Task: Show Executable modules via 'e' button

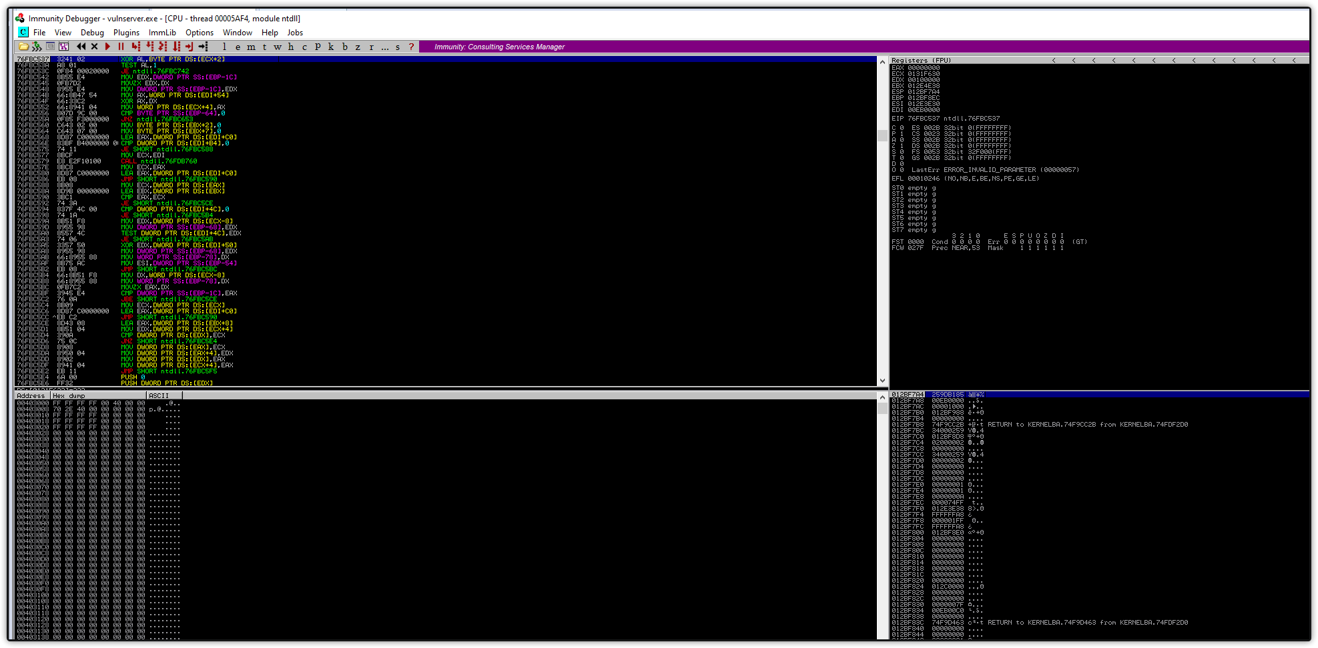Action: pos(238,47)
